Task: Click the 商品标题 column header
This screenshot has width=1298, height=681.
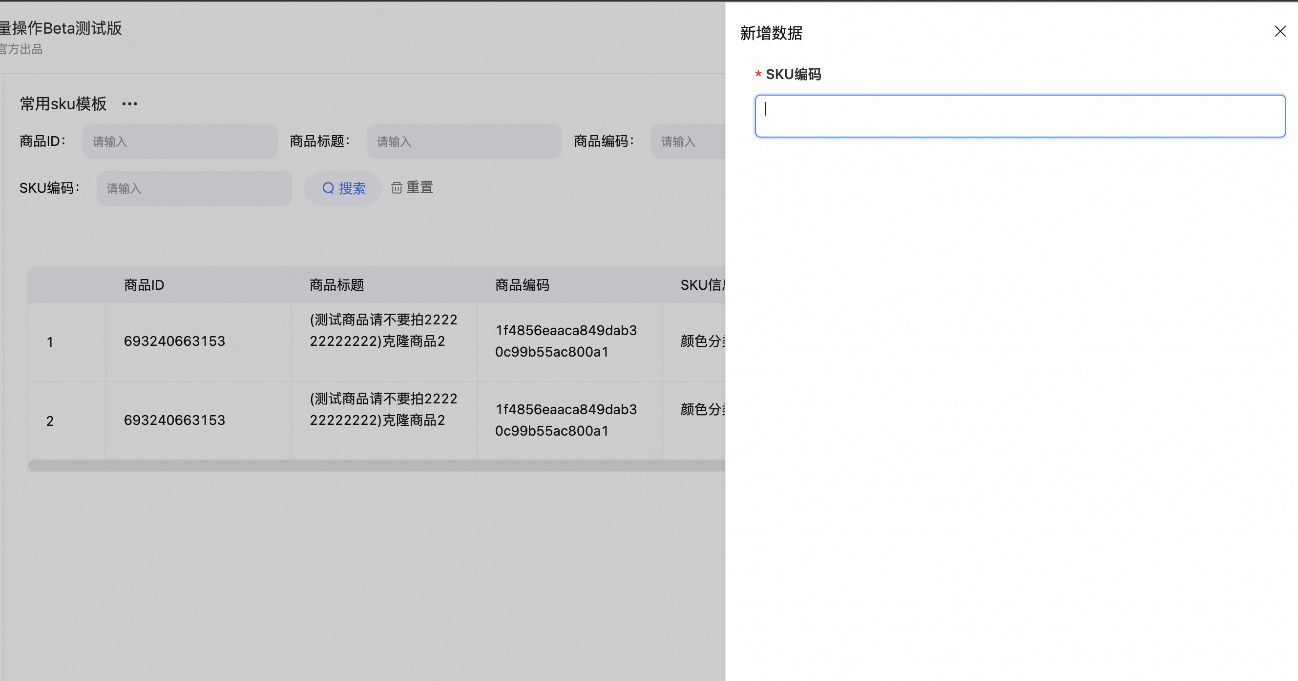Action: pyautogui.click(x=336, y=285)
